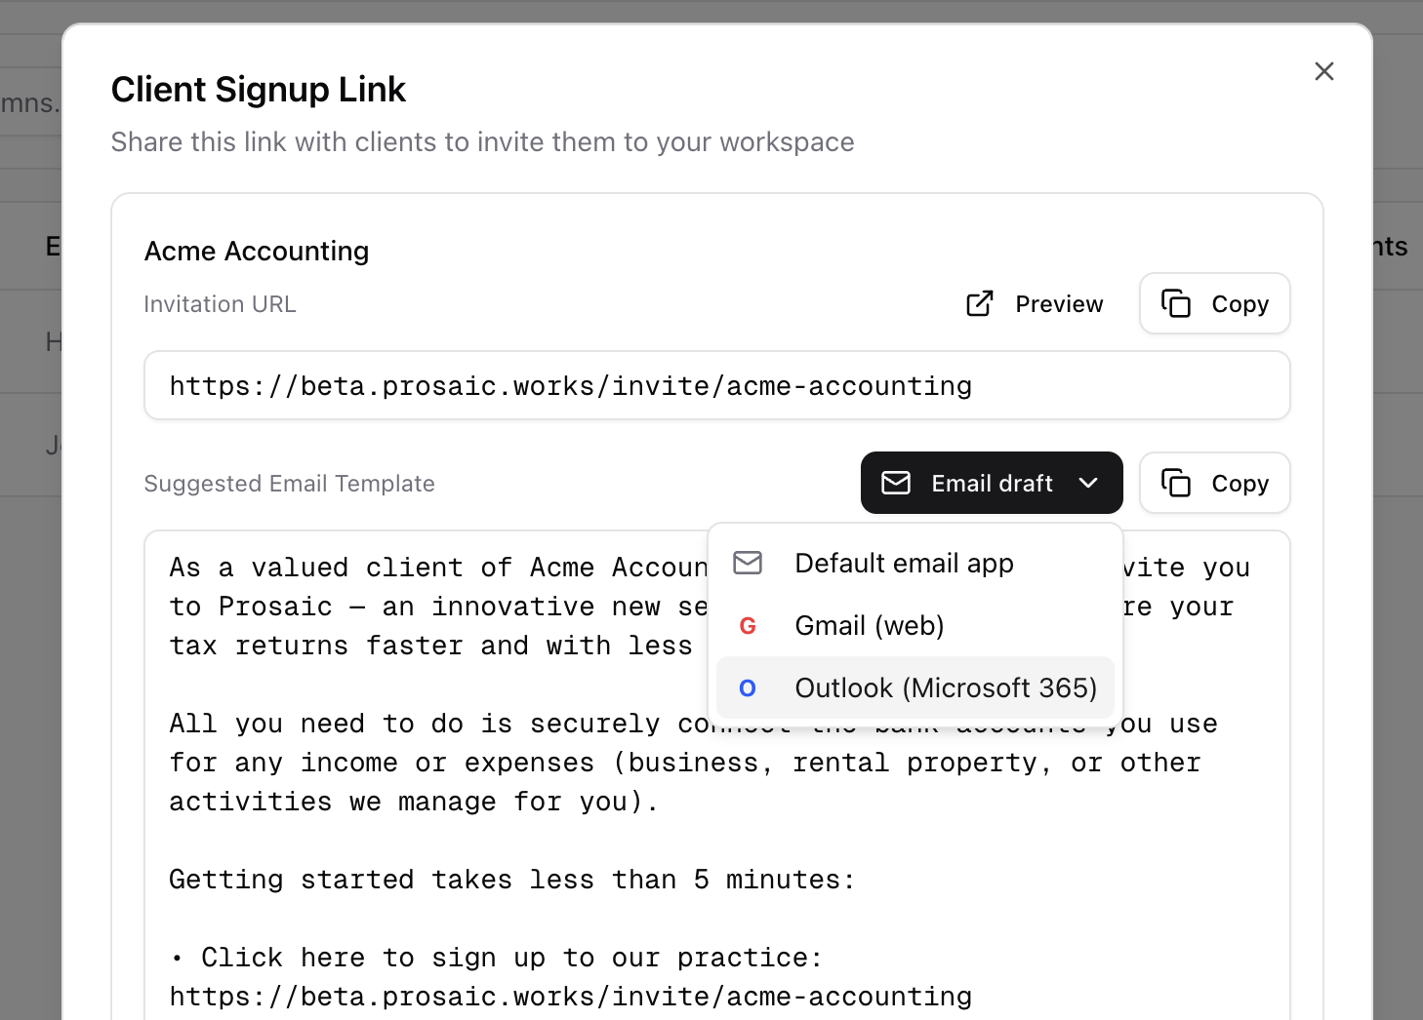Click the Email draft button label
The height and width of the screenshot is (1020, 1423).
[x=992, y=484]
